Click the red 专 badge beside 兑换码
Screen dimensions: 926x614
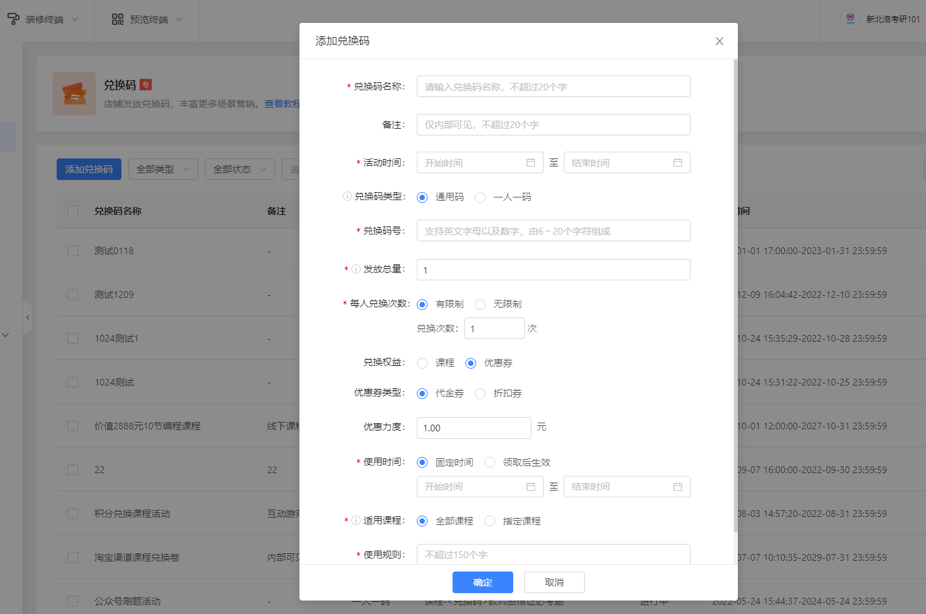(x=146, y=85)
